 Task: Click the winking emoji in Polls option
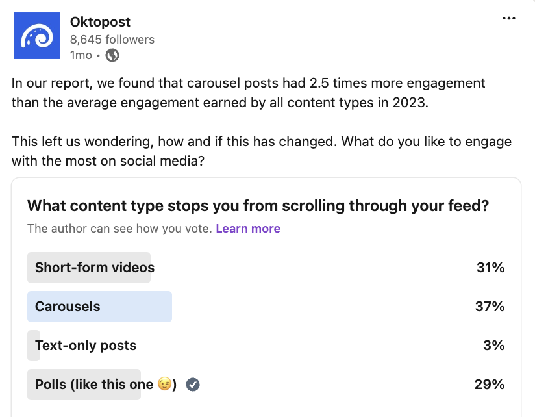(x=165, y=385)
